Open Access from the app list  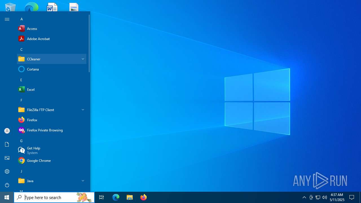coord(52,28)
